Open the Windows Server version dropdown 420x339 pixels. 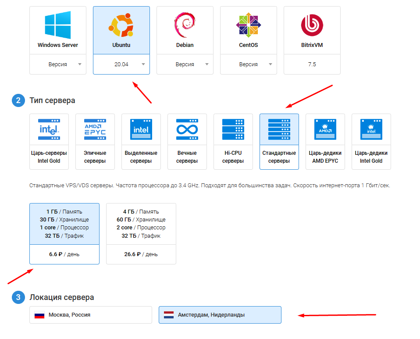[58, 64]
